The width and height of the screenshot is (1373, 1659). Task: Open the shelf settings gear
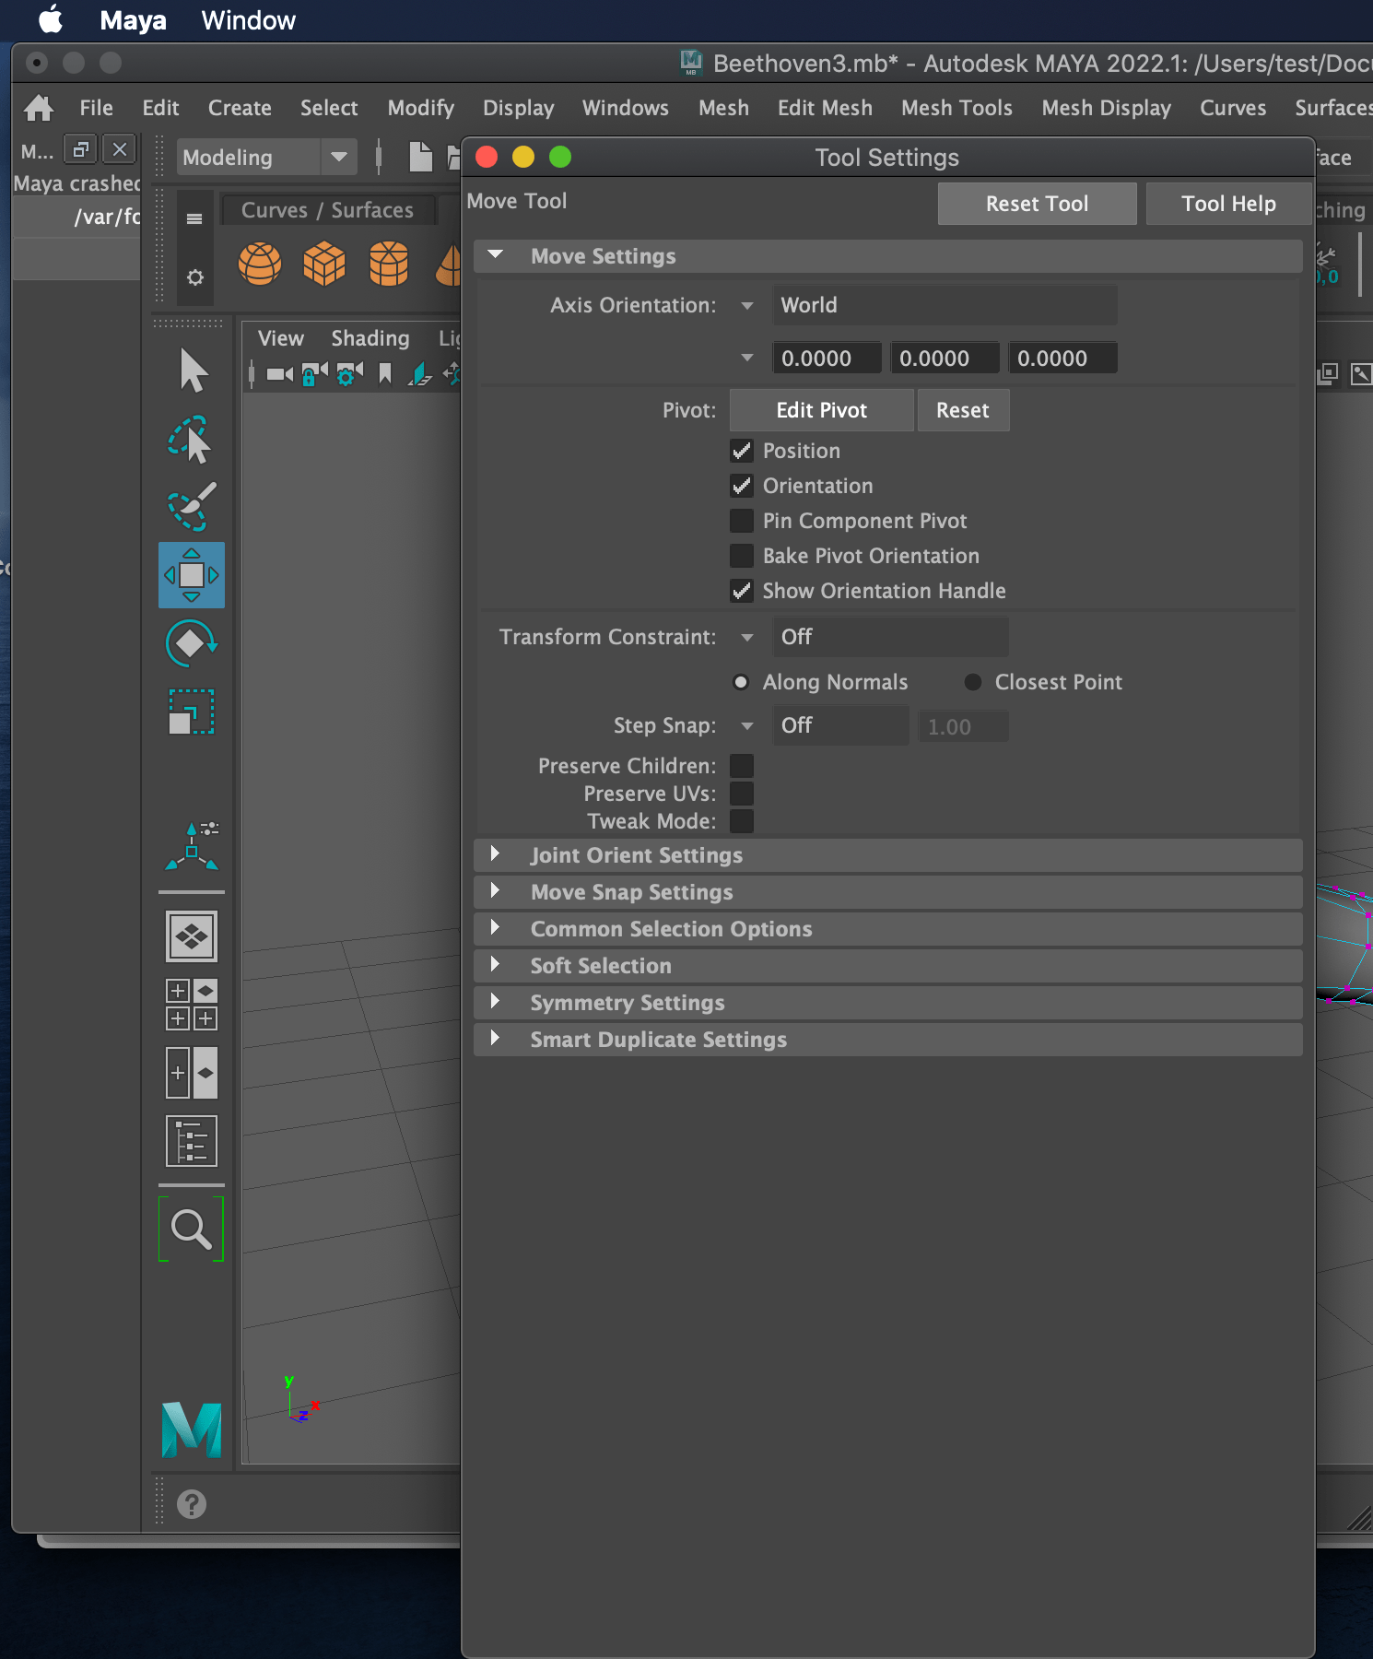pos(194,276)
